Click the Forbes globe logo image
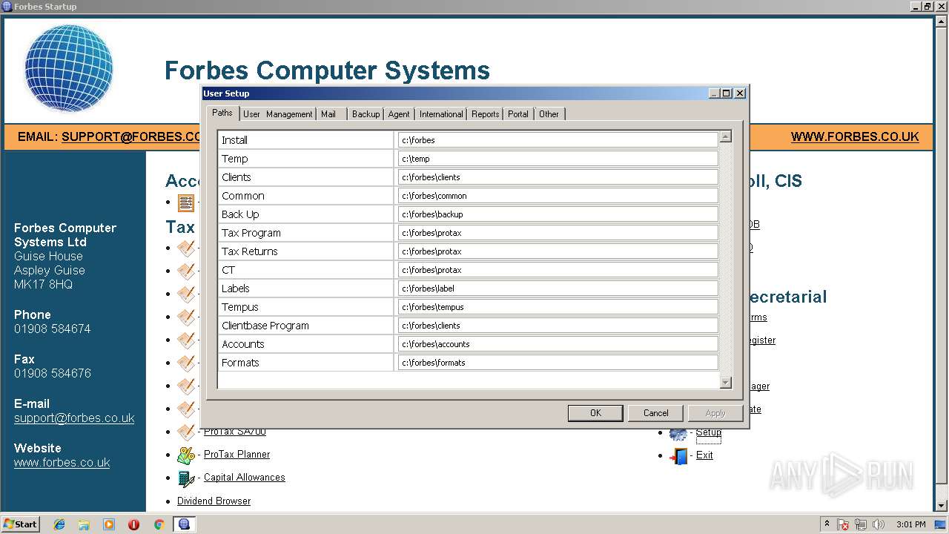Viewport: 949px width, 534px height. tap(69, 68)
